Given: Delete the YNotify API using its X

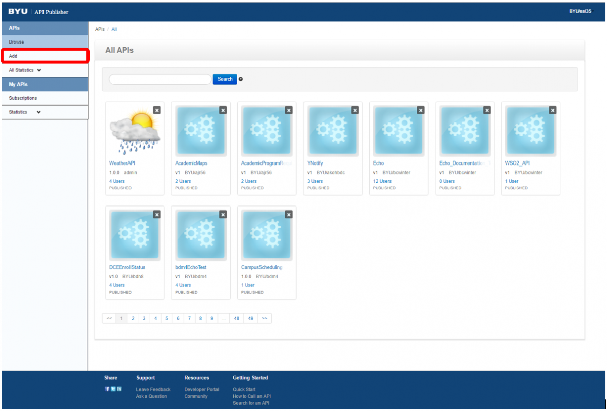Looking at the screenshot, I should click(355, 110).
